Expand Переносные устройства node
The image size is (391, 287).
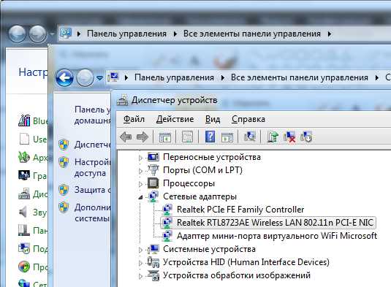[x=140, y=158]
